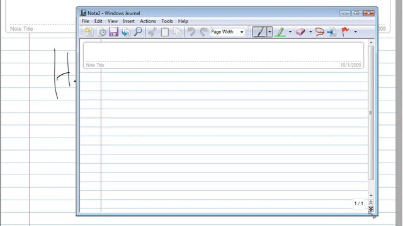Click the Copy pages icon
Image resolution: width=403 pixels, height=226 pixels.
point(177,32)
